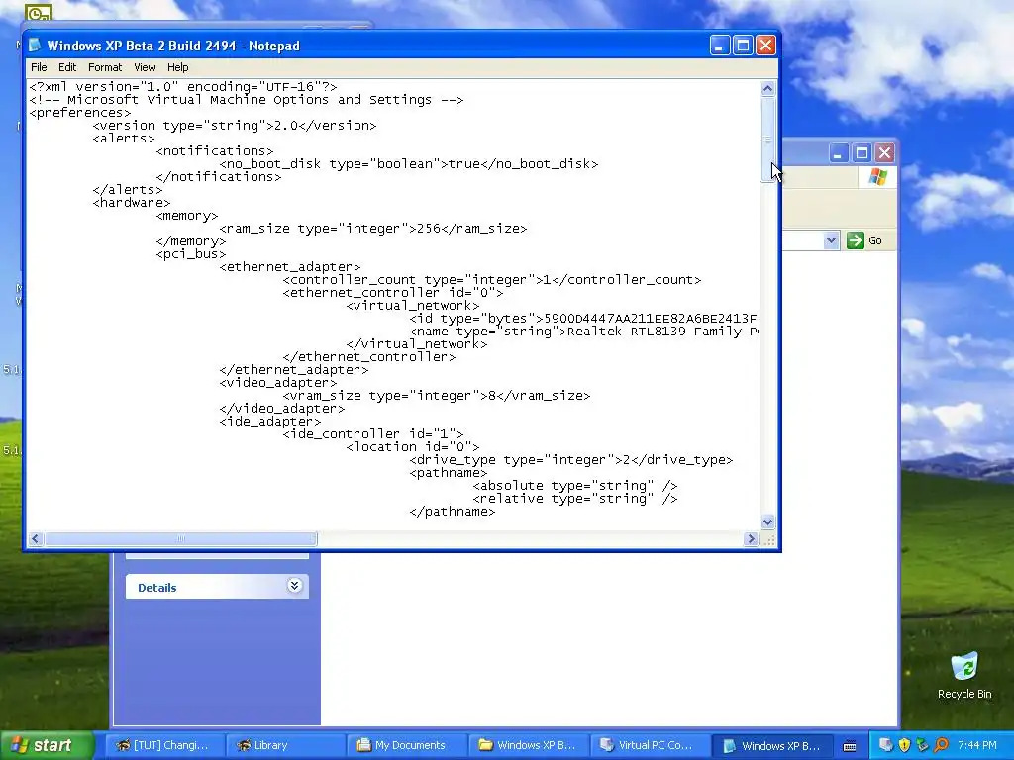
Task: Click the Virtual PC tray icon
Action: click(x=886, y=745)
